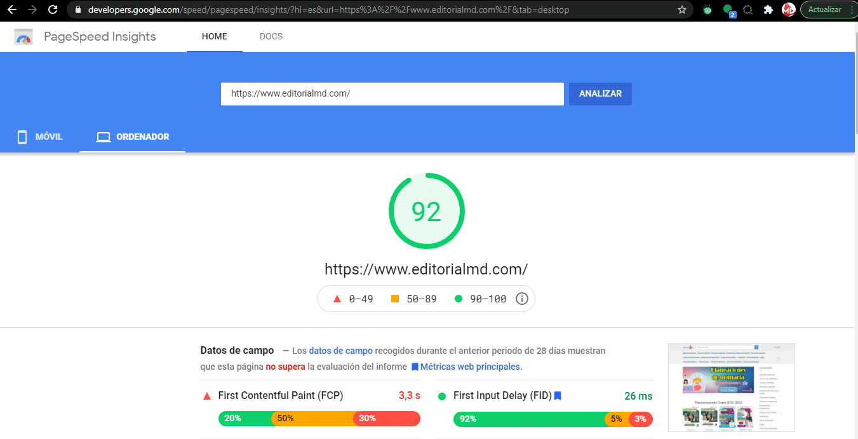This screenshot has height=439, width=858.
Task: Click the website preview thumbnail
Action: pyautogui.click(x=731, y=388)
